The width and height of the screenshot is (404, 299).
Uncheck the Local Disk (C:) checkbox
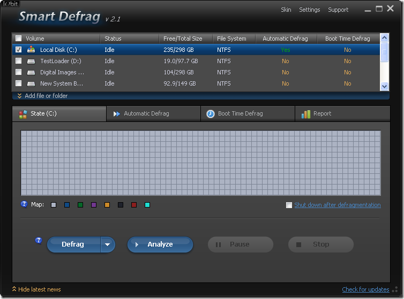tap(19, 50)
